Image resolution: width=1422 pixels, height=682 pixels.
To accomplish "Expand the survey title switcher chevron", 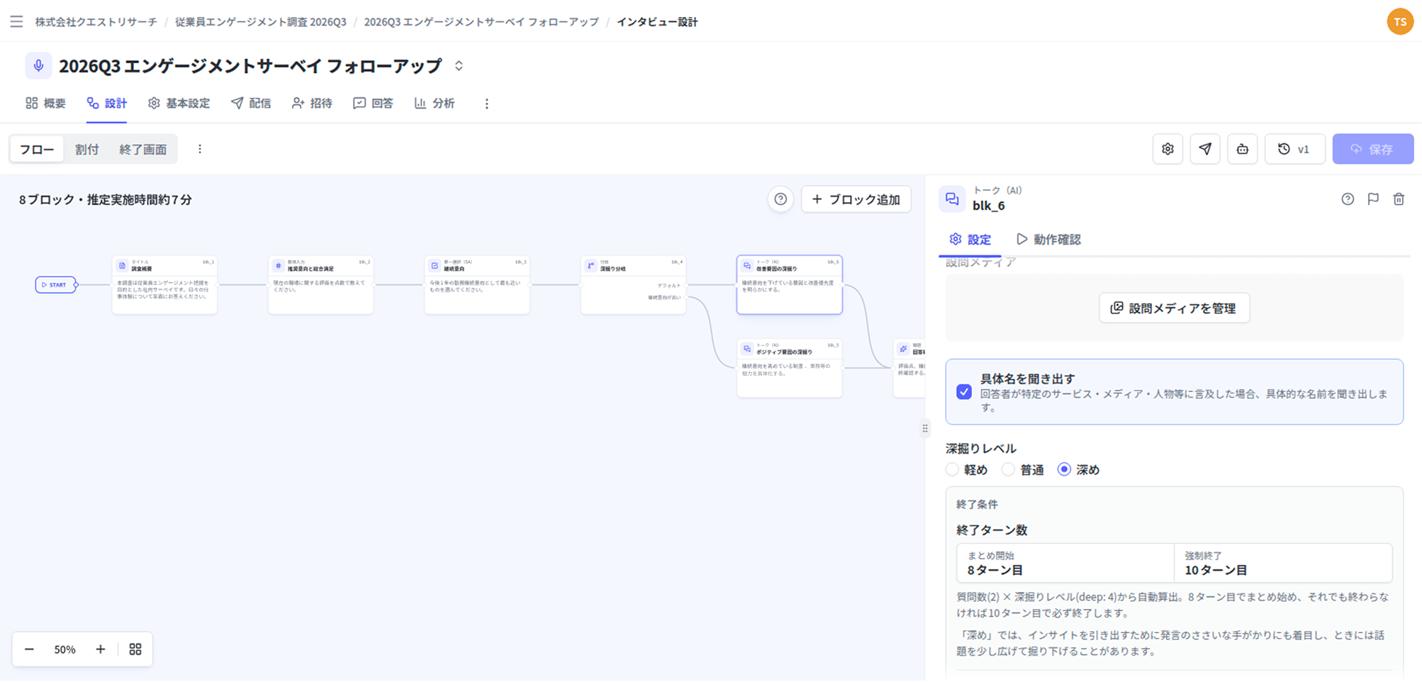I will 459,66.
